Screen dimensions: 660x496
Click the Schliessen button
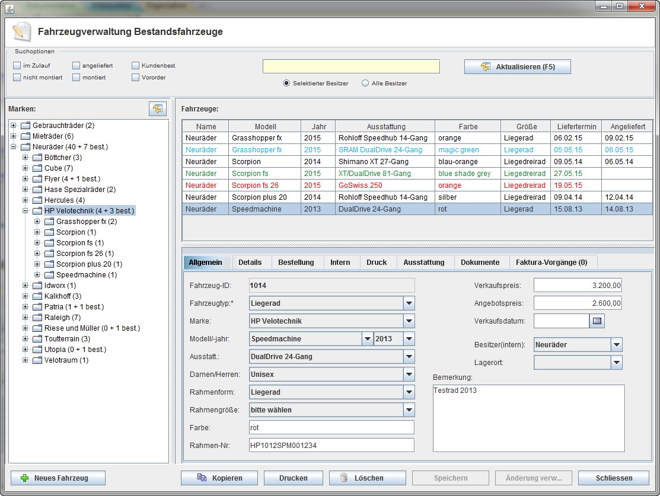click(x=614, y=478)
